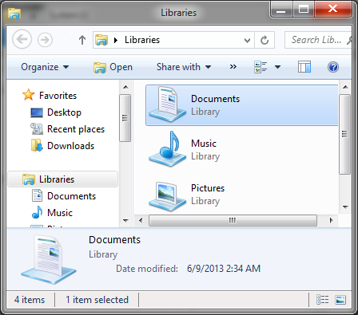Click the Music note icon in sidebar
The height and width of the screenshot is (315, 358).
click(x=37, y=212)
